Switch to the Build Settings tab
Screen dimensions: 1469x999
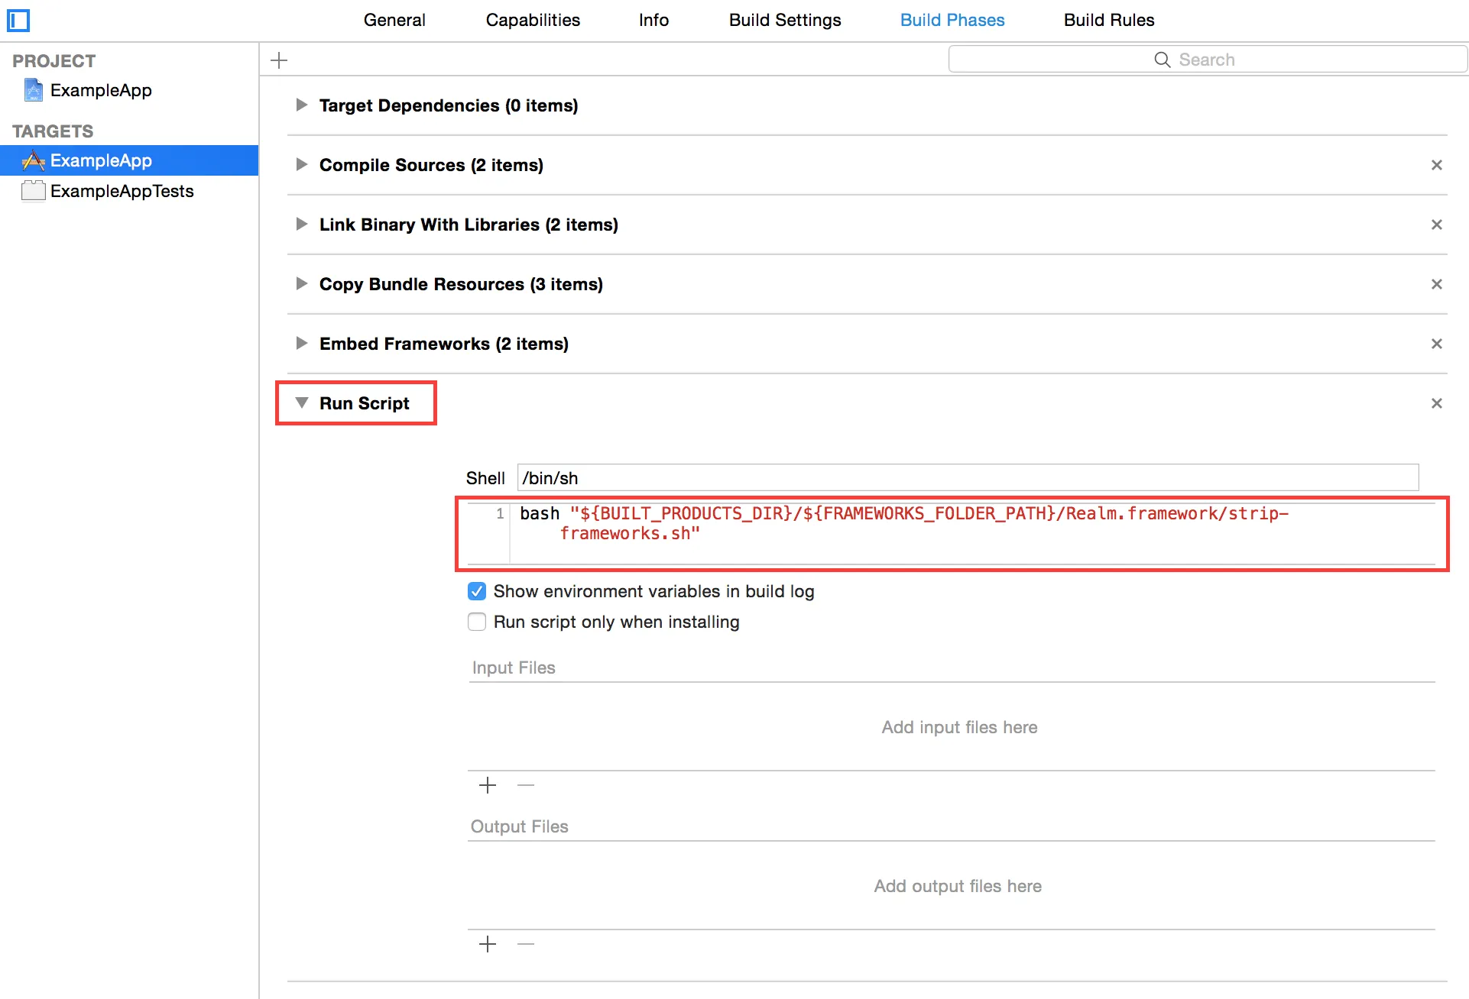[785, 21]
